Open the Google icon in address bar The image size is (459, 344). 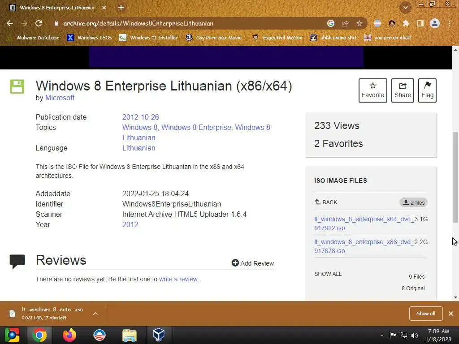click(x=331, y=23)
